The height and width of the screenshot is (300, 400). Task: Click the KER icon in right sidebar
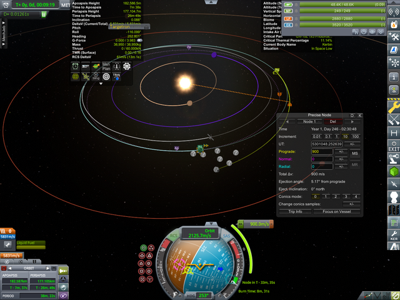point(394,236)
